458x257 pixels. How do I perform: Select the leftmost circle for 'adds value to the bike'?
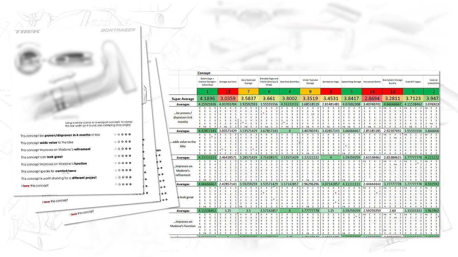(115, 142)
